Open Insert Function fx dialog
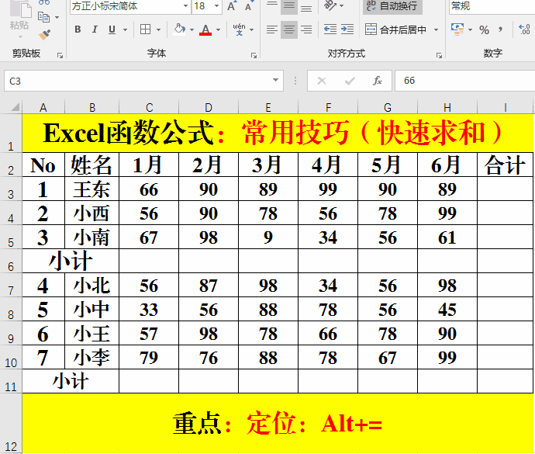 pos(378,81)
